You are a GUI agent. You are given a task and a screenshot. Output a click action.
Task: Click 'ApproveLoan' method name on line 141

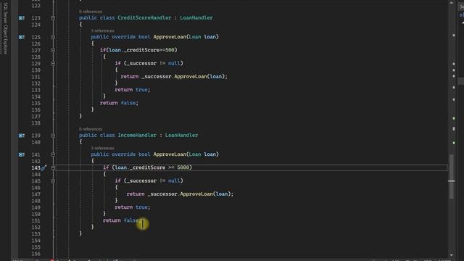170,154
